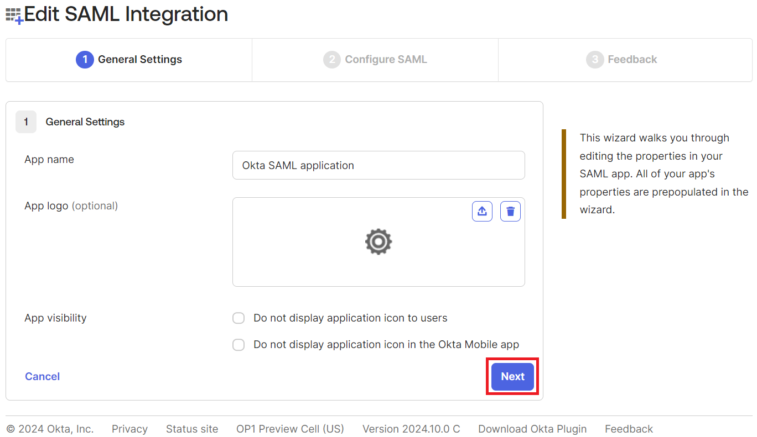Check 'Do not display icon in Okta Mobile app'

[238, 345]
